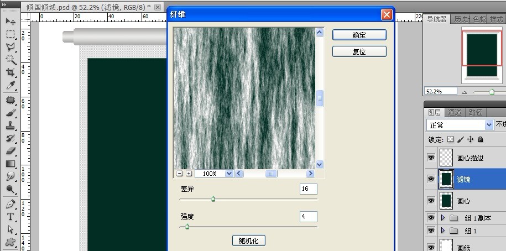Zoom in Fibers preview plus button

tap(189, 174)
